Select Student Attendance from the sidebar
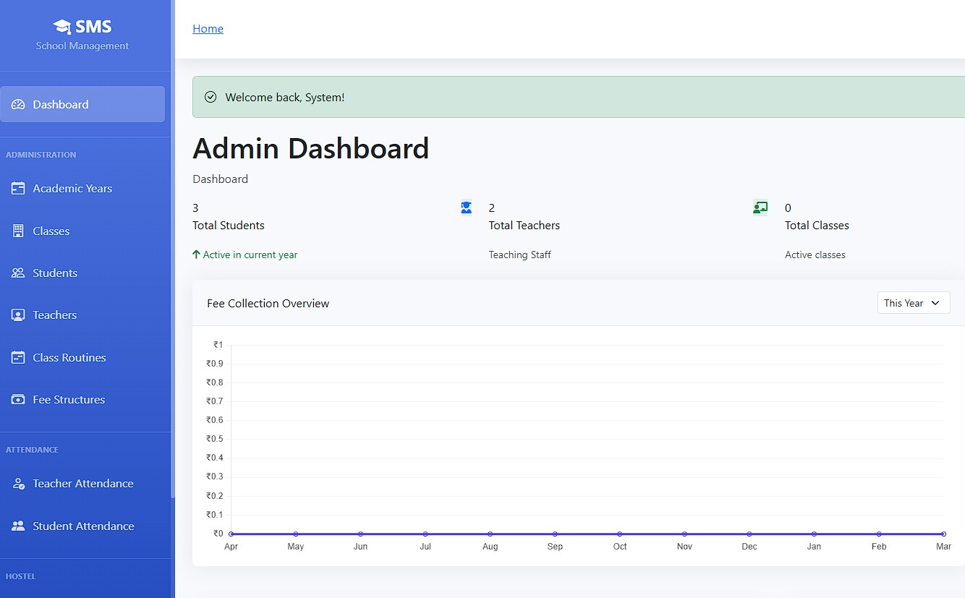The image size is (965, 598). (x=83, y=526)
